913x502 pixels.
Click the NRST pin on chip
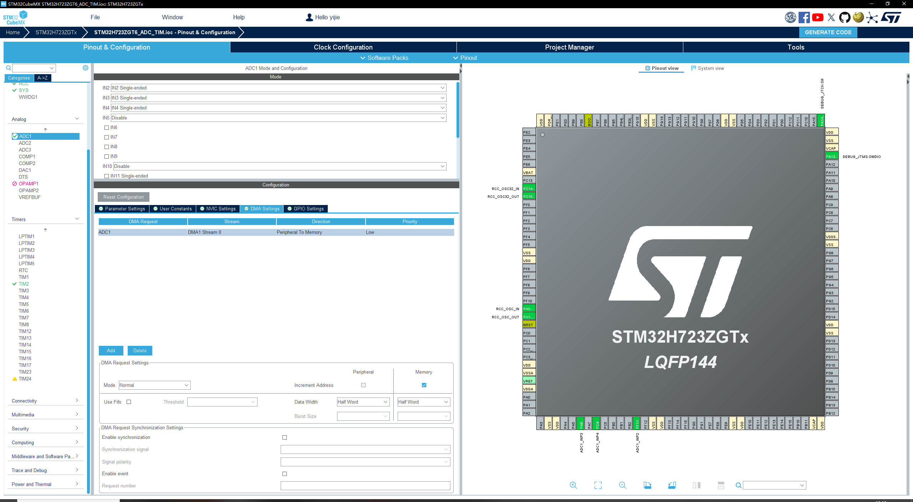(x=529, y=325)
